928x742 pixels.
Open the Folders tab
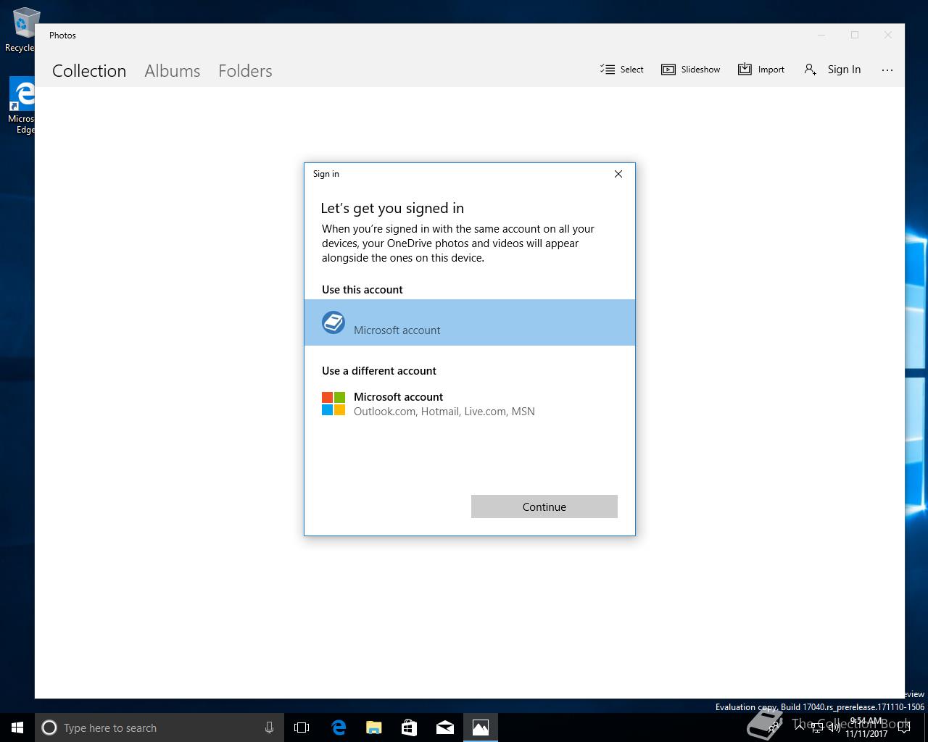click(245, 70)
